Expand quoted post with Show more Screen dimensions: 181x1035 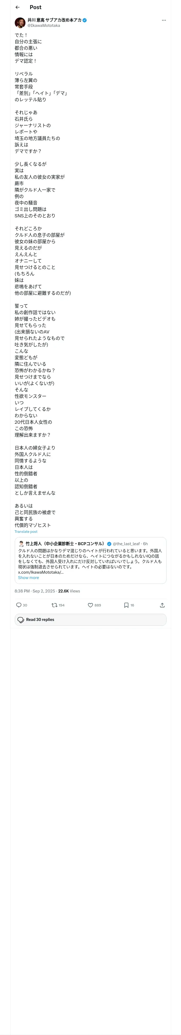pyautogui.click(x=28, y=578)
